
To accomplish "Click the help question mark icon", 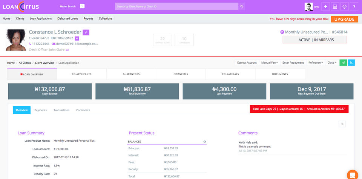I will (354, 7).
